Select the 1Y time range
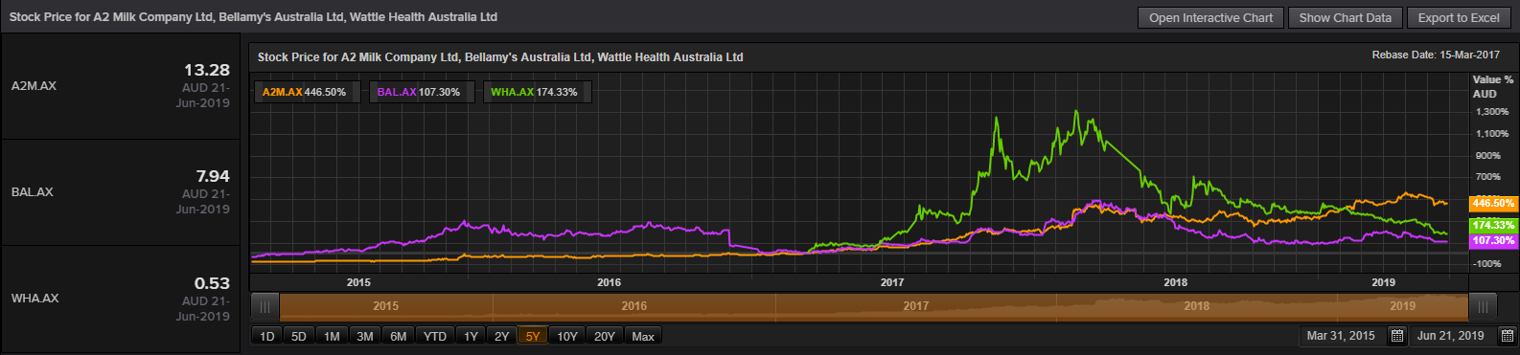Screen dimensions: 1520x355 (x=471, y=336)
